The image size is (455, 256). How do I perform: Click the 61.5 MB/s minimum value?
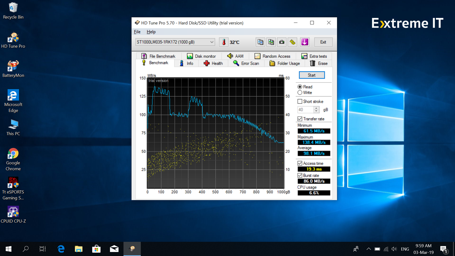point(314,131)
